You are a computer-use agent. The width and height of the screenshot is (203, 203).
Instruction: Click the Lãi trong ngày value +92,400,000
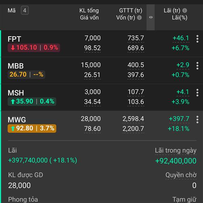[176, 161]
